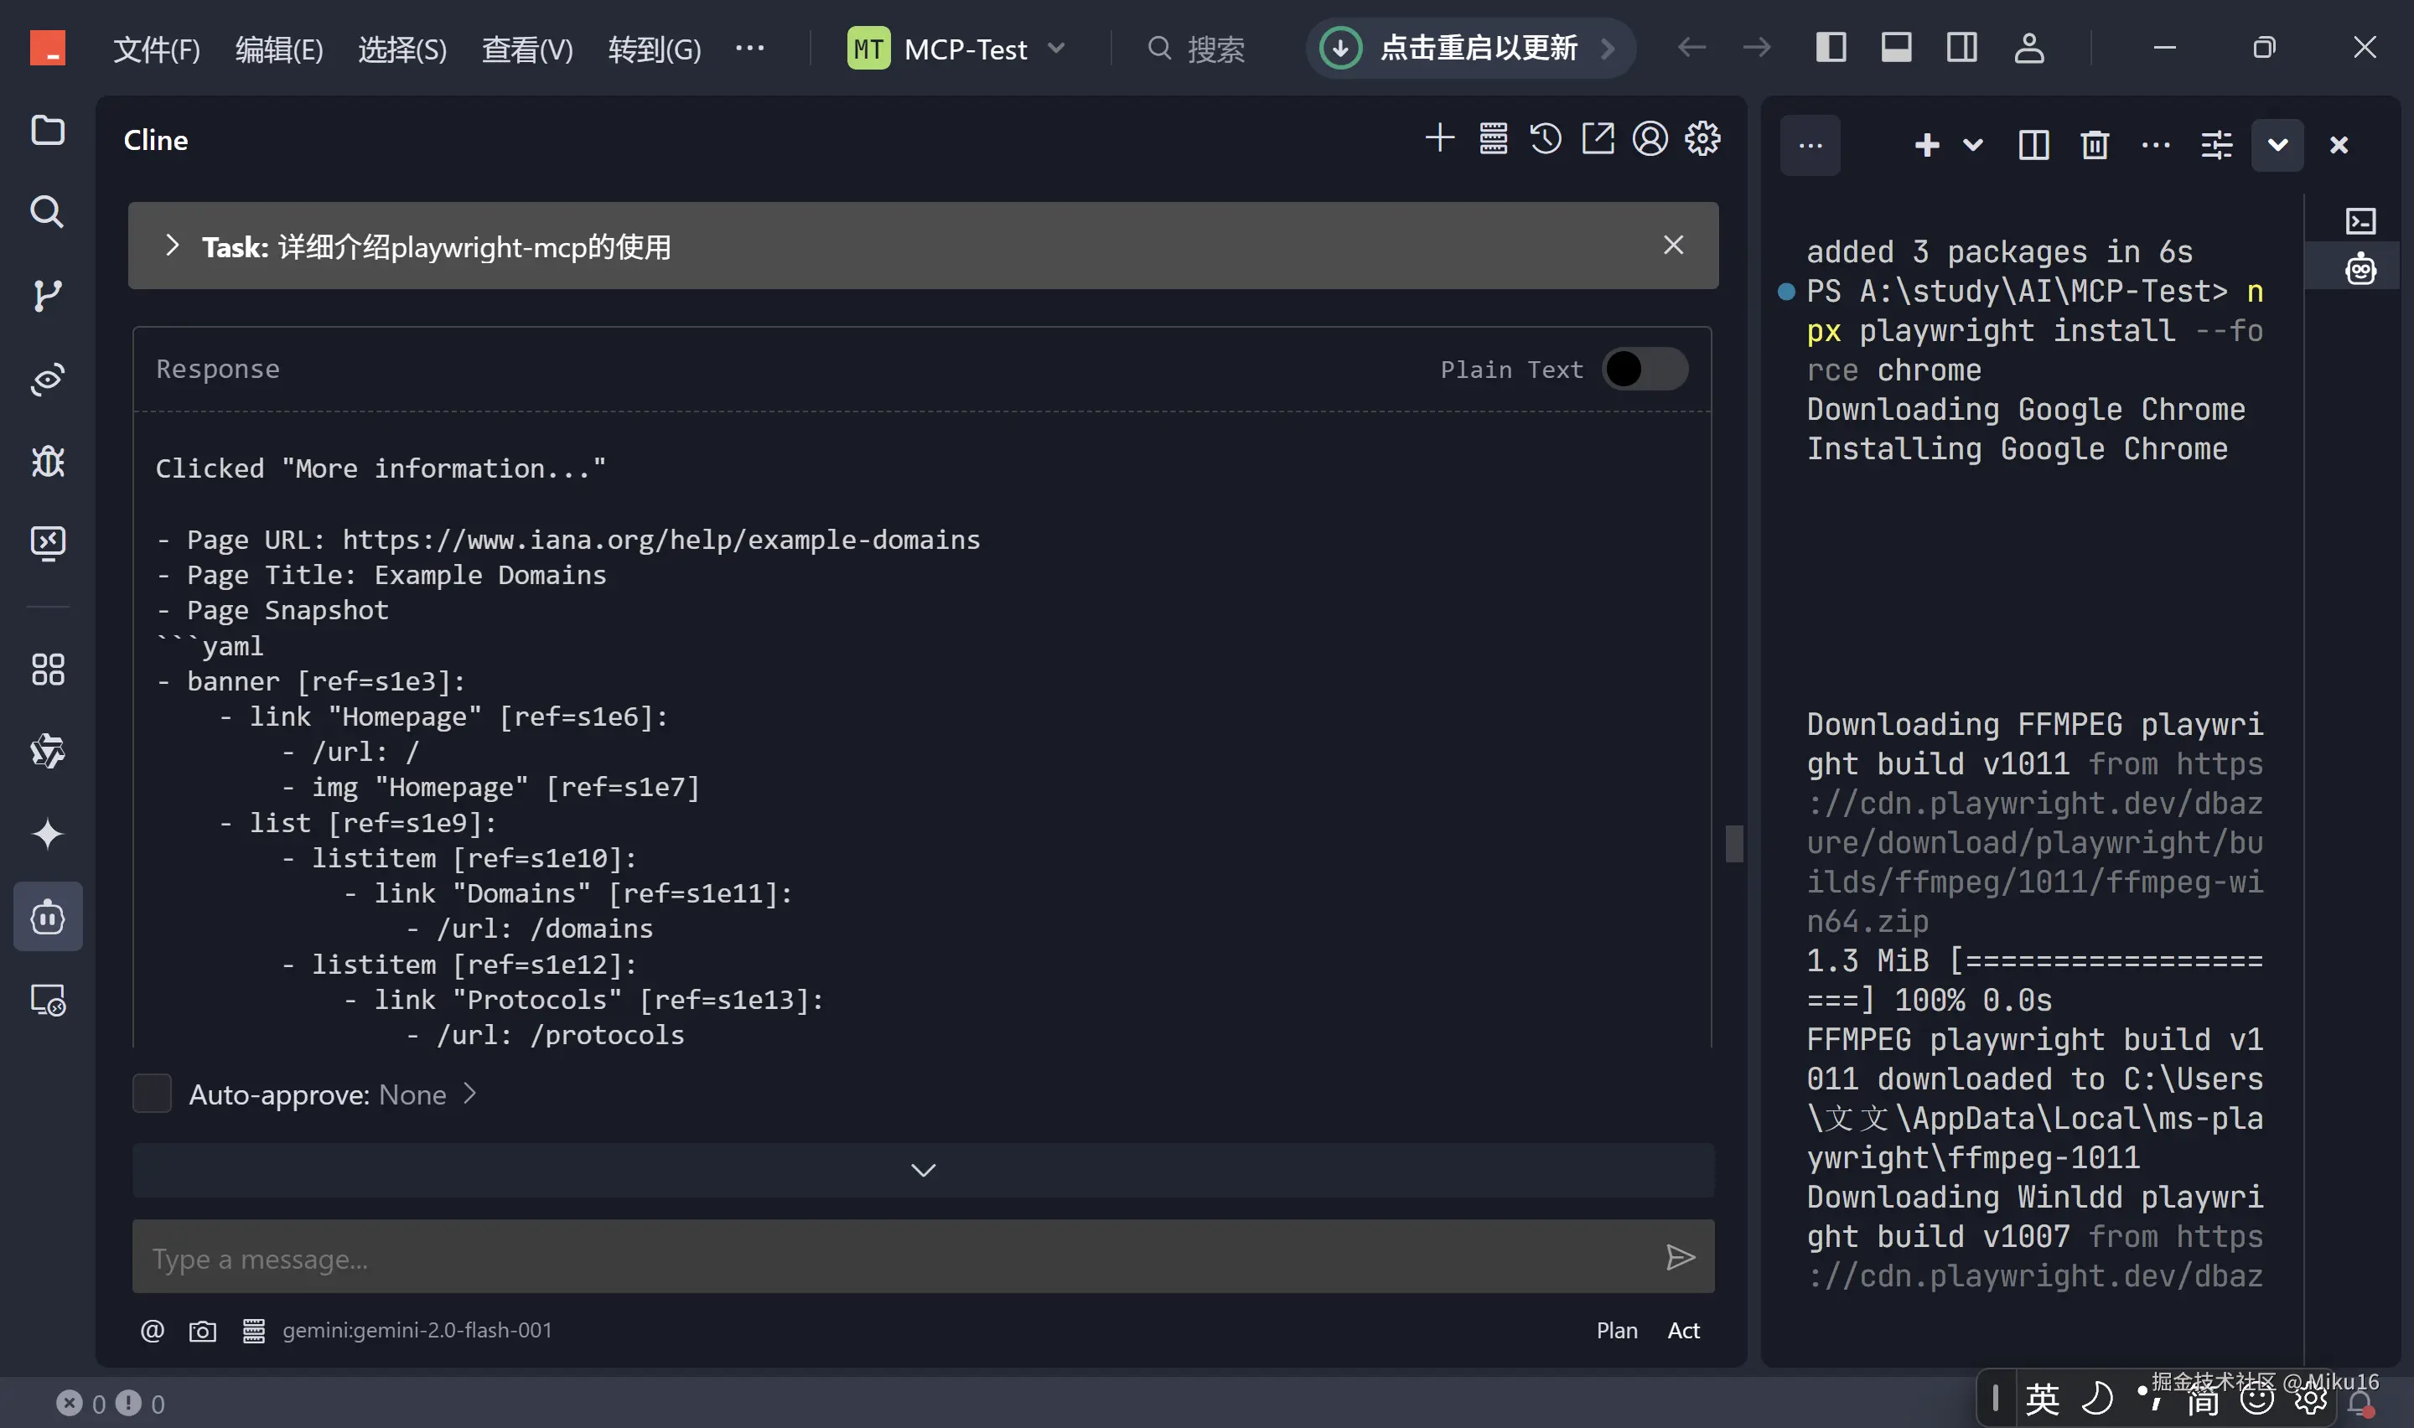Expand the Task header chevron
This screenshot has width=2414, height=1428.
tap(172, 246)
